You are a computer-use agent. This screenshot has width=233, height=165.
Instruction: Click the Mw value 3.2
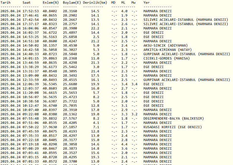[134, 114]
